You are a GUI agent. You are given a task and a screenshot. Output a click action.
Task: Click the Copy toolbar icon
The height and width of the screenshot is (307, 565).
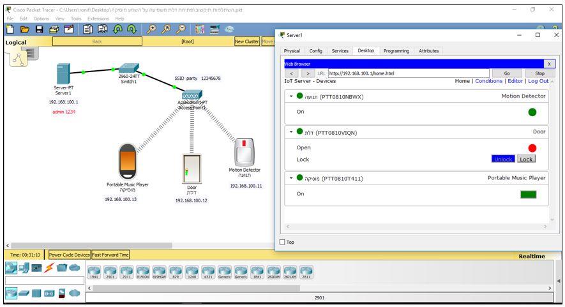click(87, 29)
